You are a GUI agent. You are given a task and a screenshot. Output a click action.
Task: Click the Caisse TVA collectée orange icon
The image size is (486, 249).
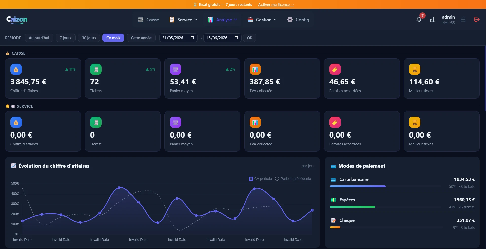coord(255,69)
